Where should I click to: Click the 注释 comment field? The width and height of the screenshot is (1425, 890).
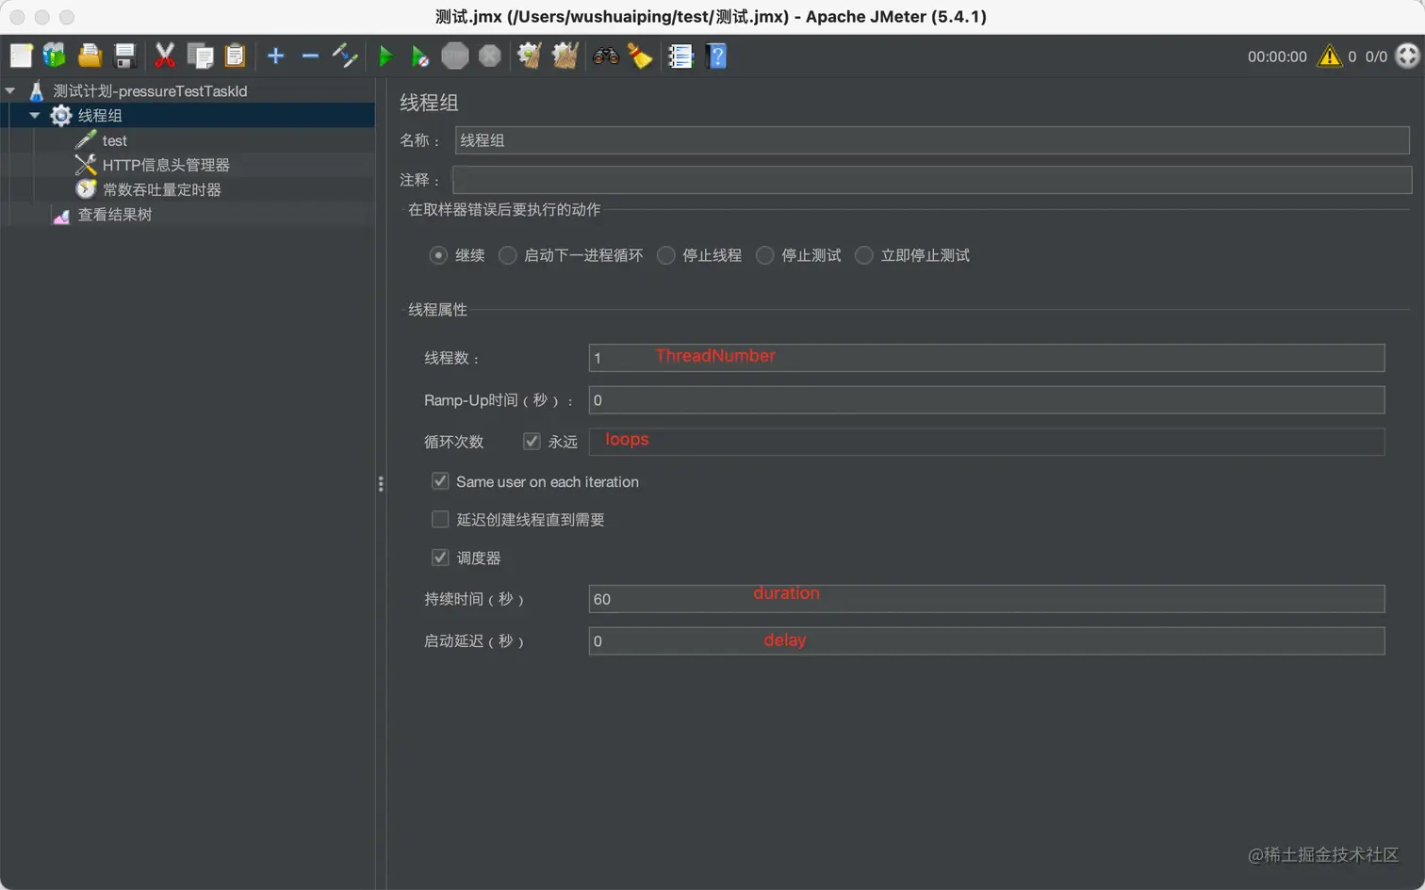(x=932, y=180)
